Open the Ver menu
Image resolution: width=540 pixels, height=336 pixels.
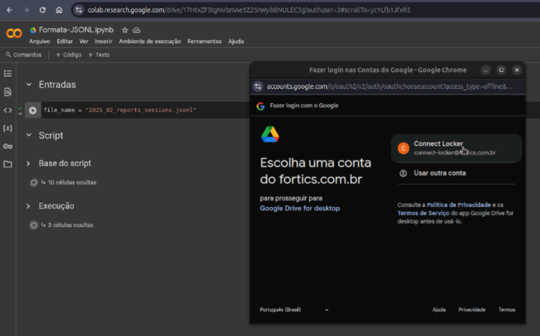point(84,41)
